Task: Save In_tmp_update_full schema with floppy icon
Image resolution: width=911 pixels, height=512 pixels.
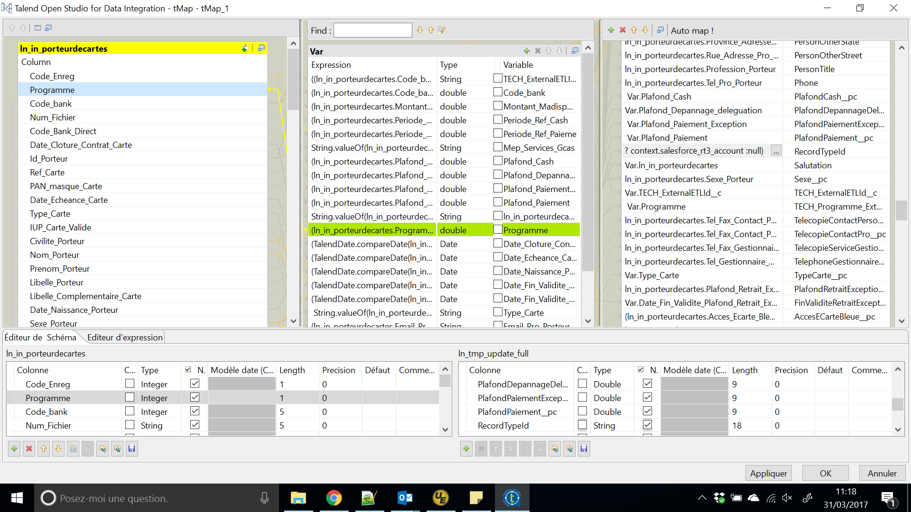Action: click(584, 448)
